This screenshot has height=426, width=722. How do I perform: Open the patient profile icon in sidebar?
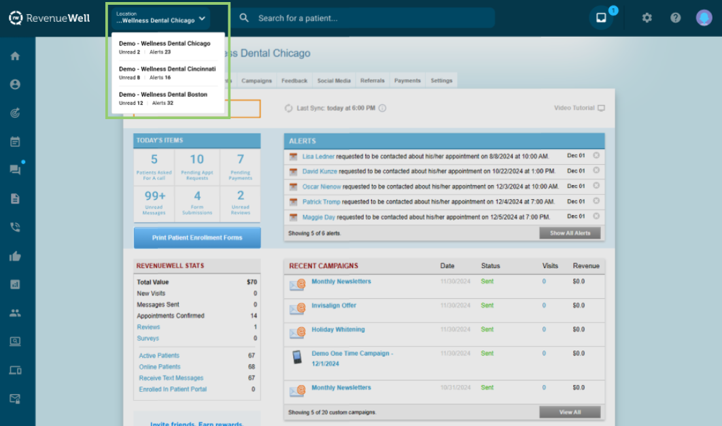point(15,84)
